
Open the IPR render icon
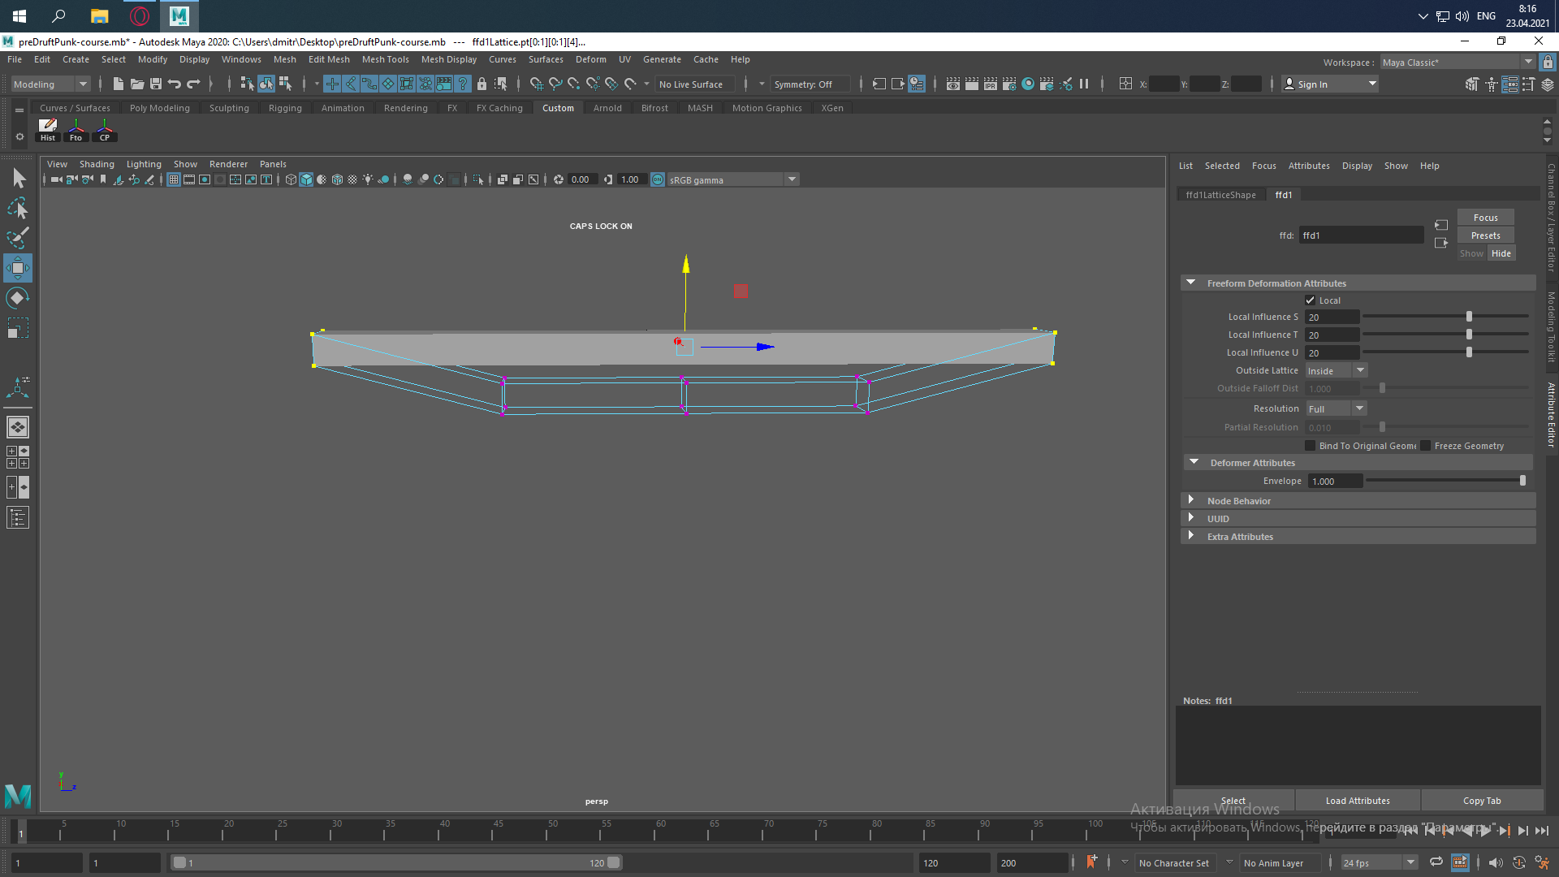tap(991, 84)
